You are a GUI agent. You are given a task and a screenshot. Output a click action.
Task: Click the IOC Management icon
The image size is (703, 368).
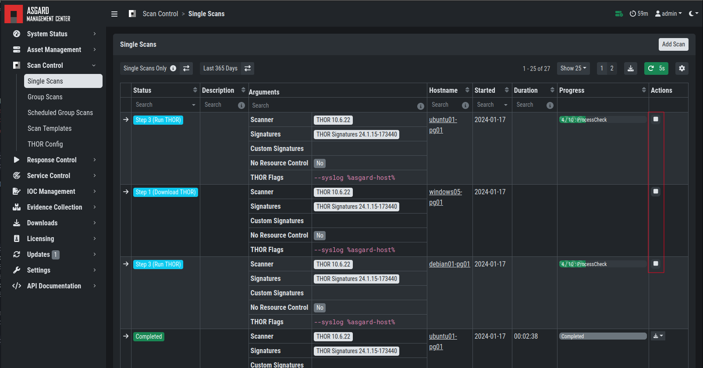(x=17, y=191)
